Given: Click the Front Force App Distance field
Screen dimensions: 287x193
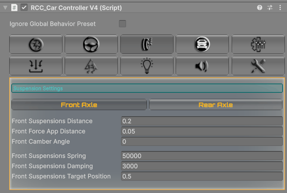Looking at the screenshot, I should 202,131.
